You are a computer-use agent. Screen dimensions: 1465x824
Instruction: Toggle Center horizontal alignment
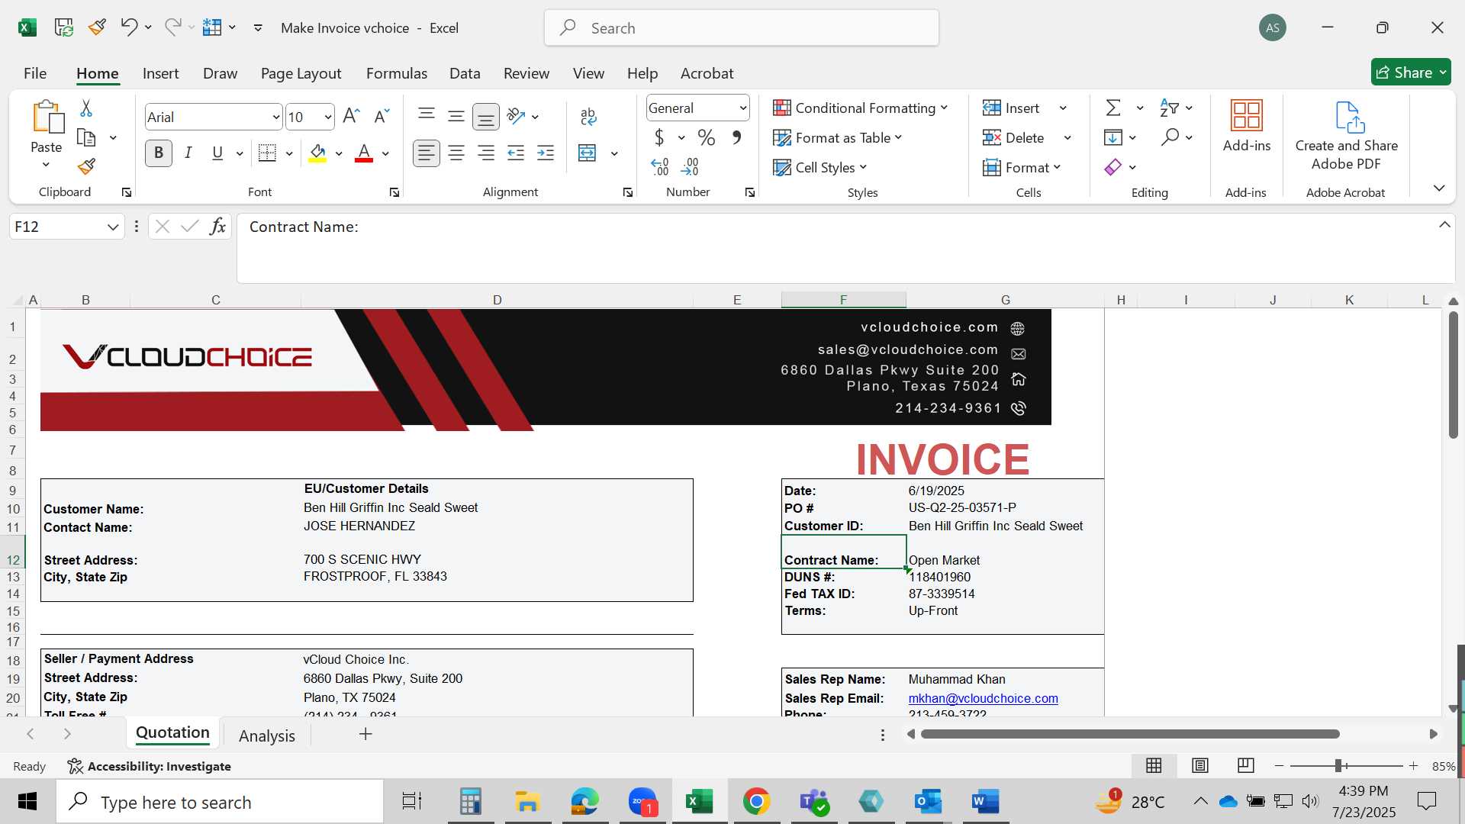point(456,153)
